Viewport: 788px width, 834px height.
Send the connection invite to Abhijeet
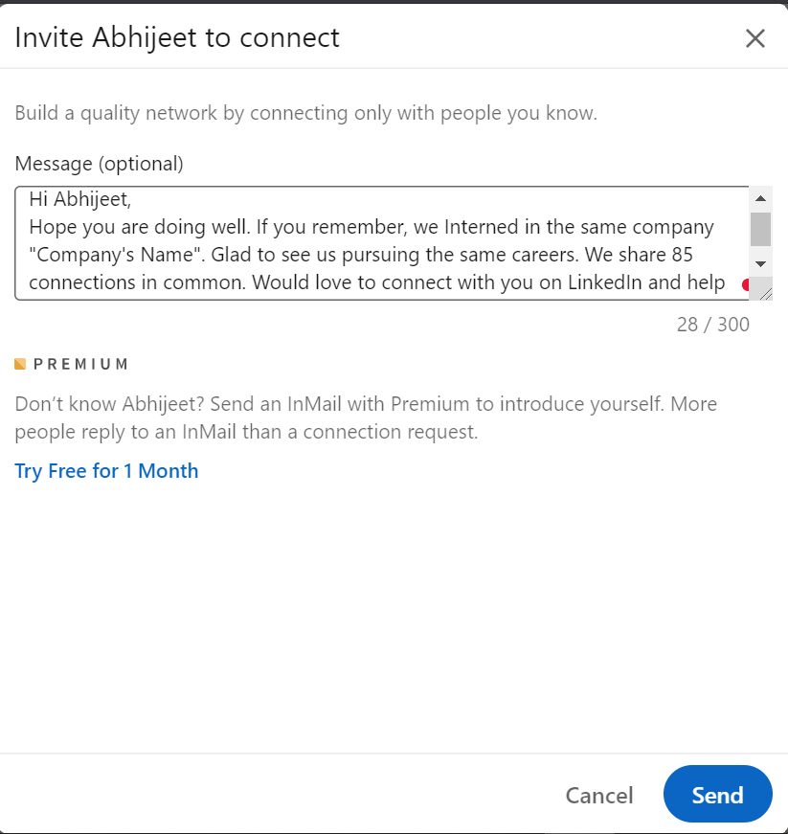[717, 794]
